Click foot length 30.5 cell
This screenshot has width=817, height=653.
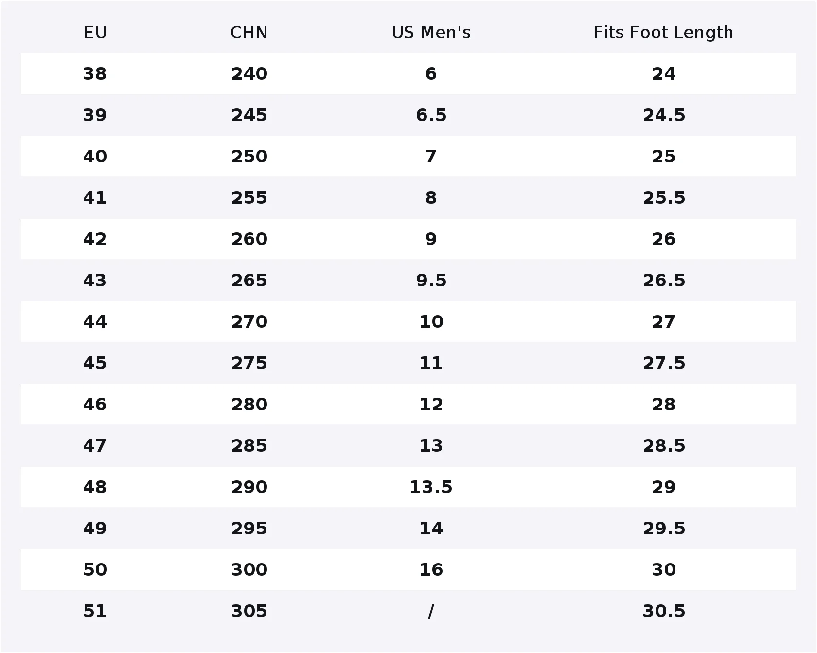[664, 611]
